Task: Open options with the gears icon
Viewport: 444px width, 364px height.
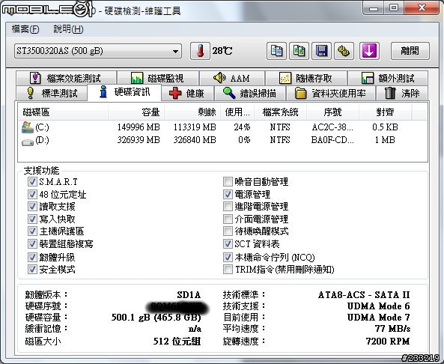Action: point(344,51)
